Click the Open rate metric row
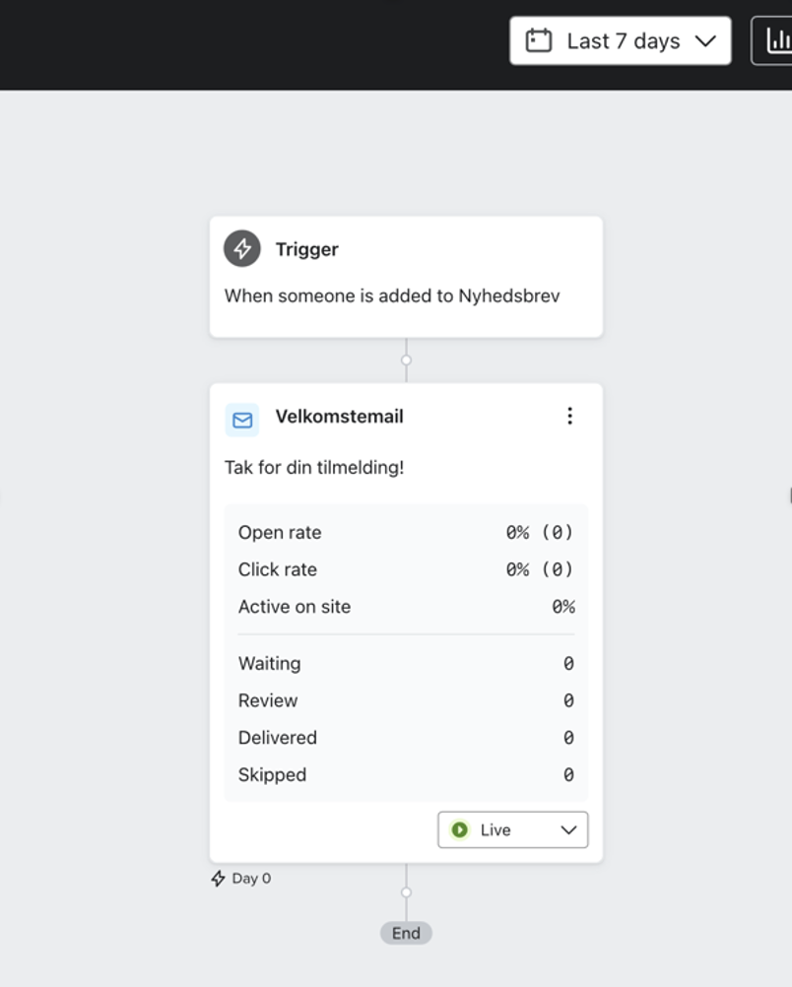Image resolution: width=792 pixels, height=987 pixels. point(405,533)
